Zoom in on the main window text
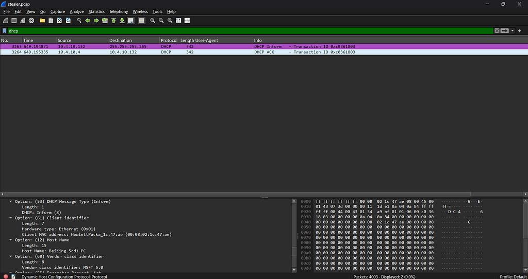 pos(153,21)
